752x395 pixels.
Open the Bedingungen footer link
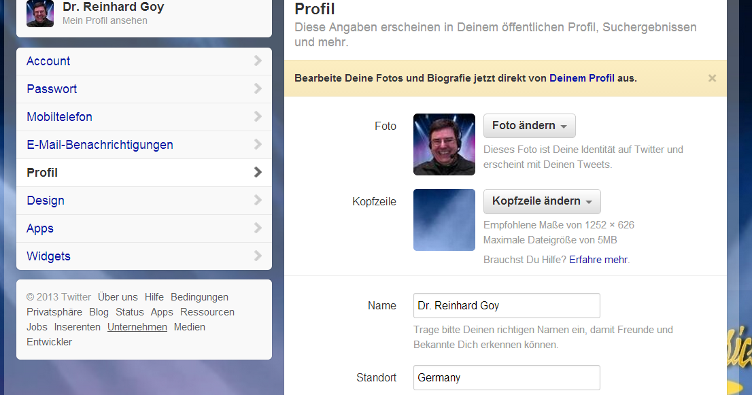pyautogui.click(x=199, y=297)
